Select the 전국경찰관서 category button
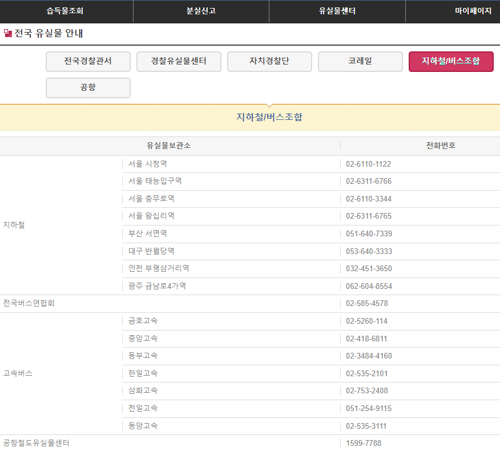 coord(88,62)
